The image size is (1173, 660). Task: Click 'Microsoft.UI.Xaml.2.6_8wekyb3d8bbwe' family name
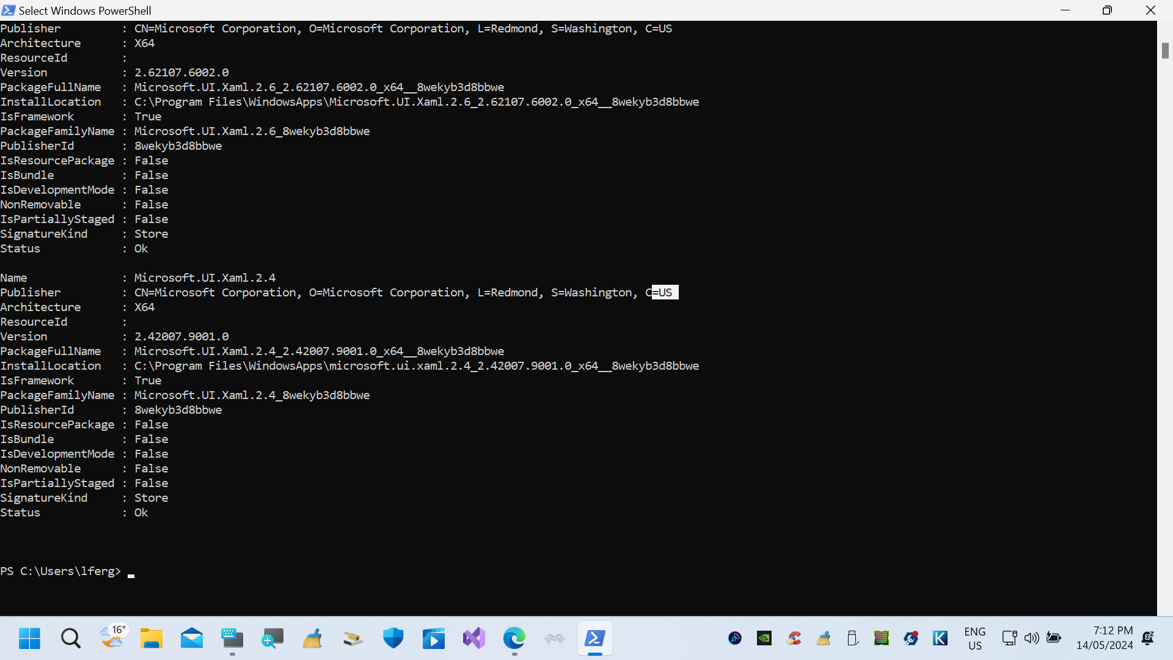[252, 131]
